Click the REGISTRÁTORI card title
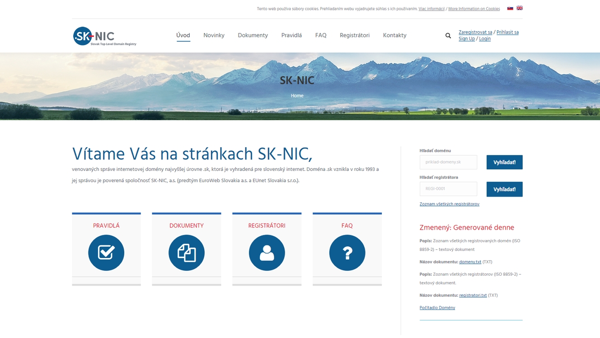The height and width of the screenshot is (338, 600). (267, 225)
